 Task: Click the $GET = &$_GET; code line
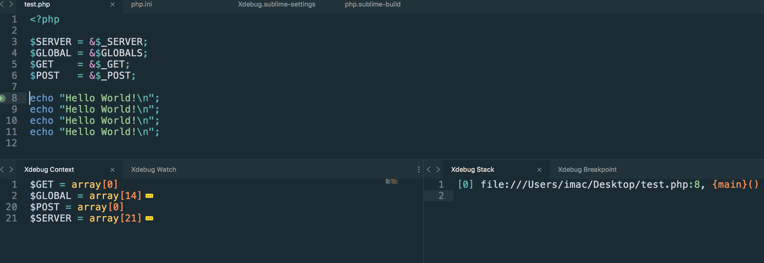[x=80, y=64]
